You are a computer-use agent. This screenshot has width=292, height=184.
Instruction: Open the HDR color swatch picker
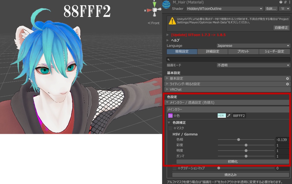222,116
